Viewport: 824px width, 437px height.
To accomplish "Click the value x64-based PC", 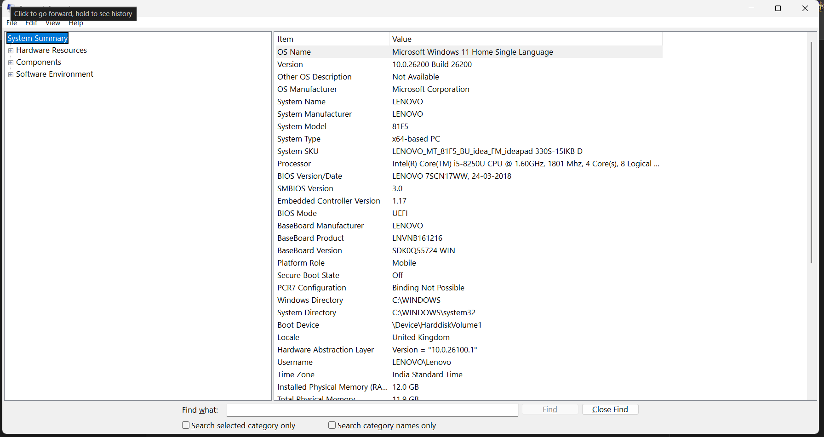I will pos(416,139).
